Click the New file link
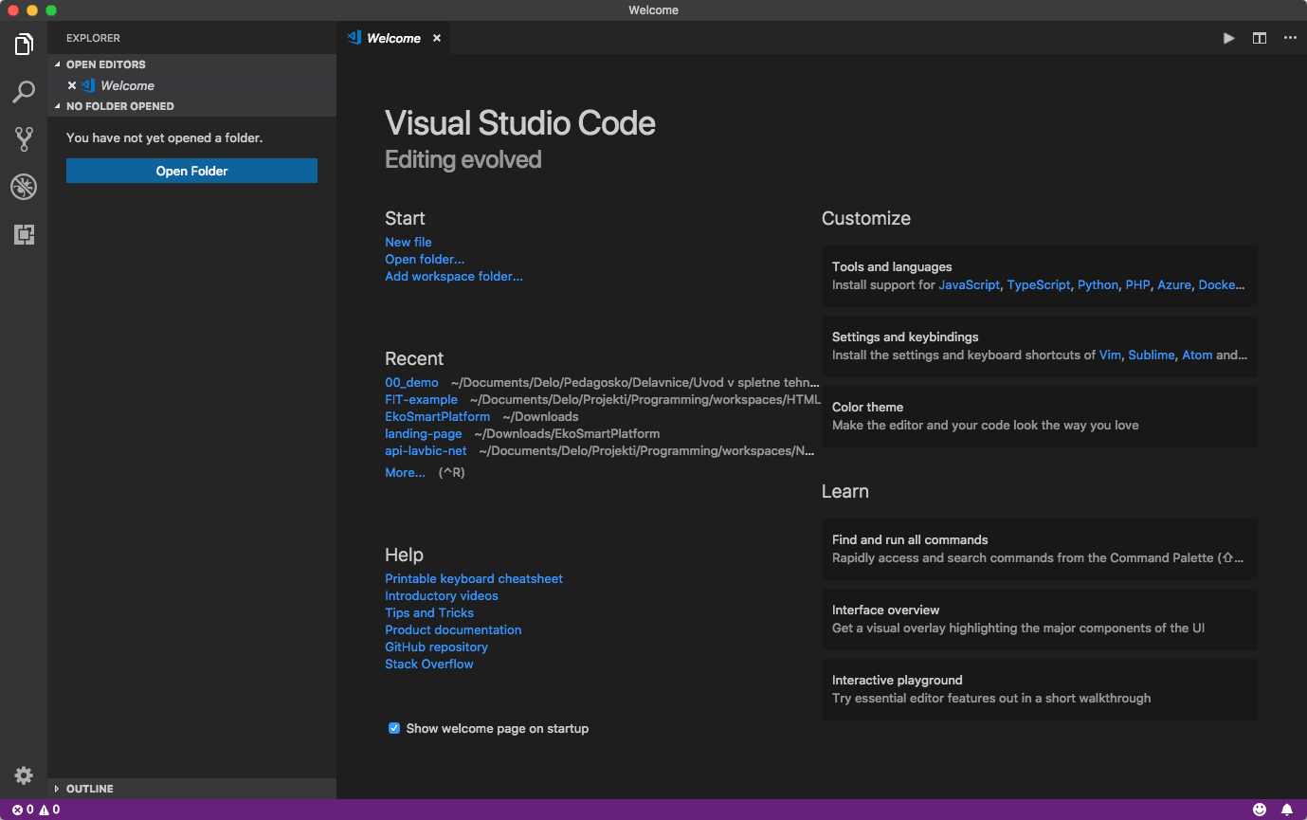 408,242
